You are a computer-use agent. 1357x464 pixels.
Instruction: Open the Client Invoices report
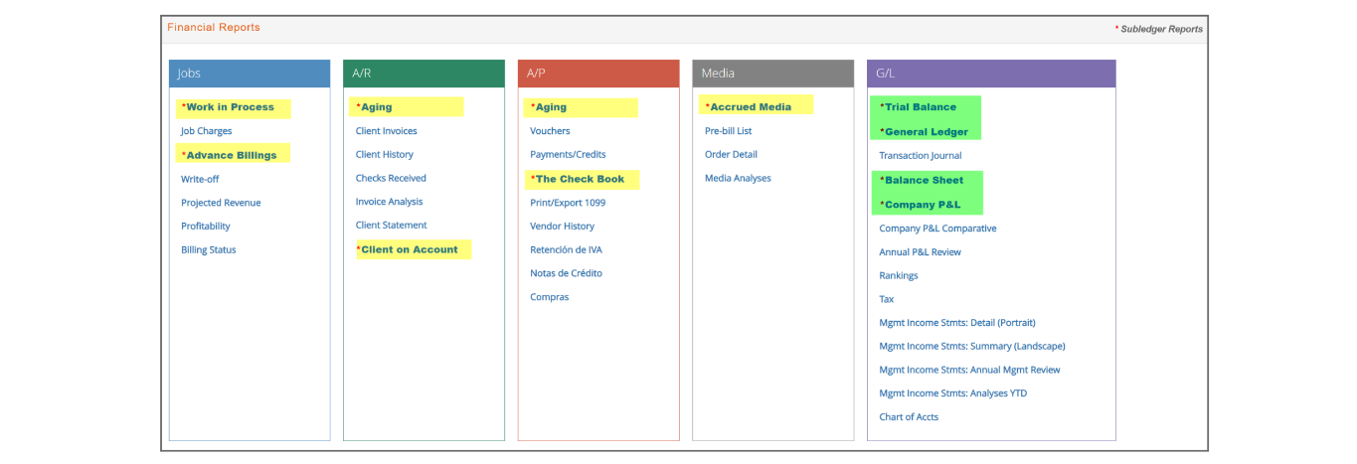[x=386, y=131]
